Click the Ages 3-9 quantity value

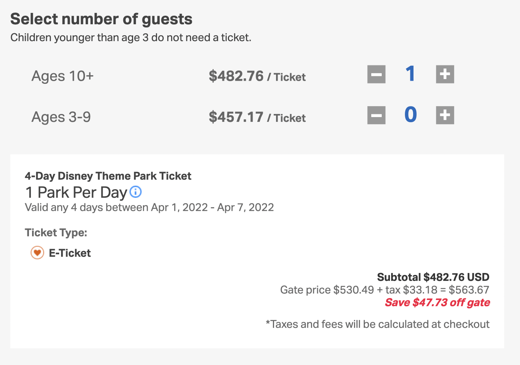(x=410, y=115)
